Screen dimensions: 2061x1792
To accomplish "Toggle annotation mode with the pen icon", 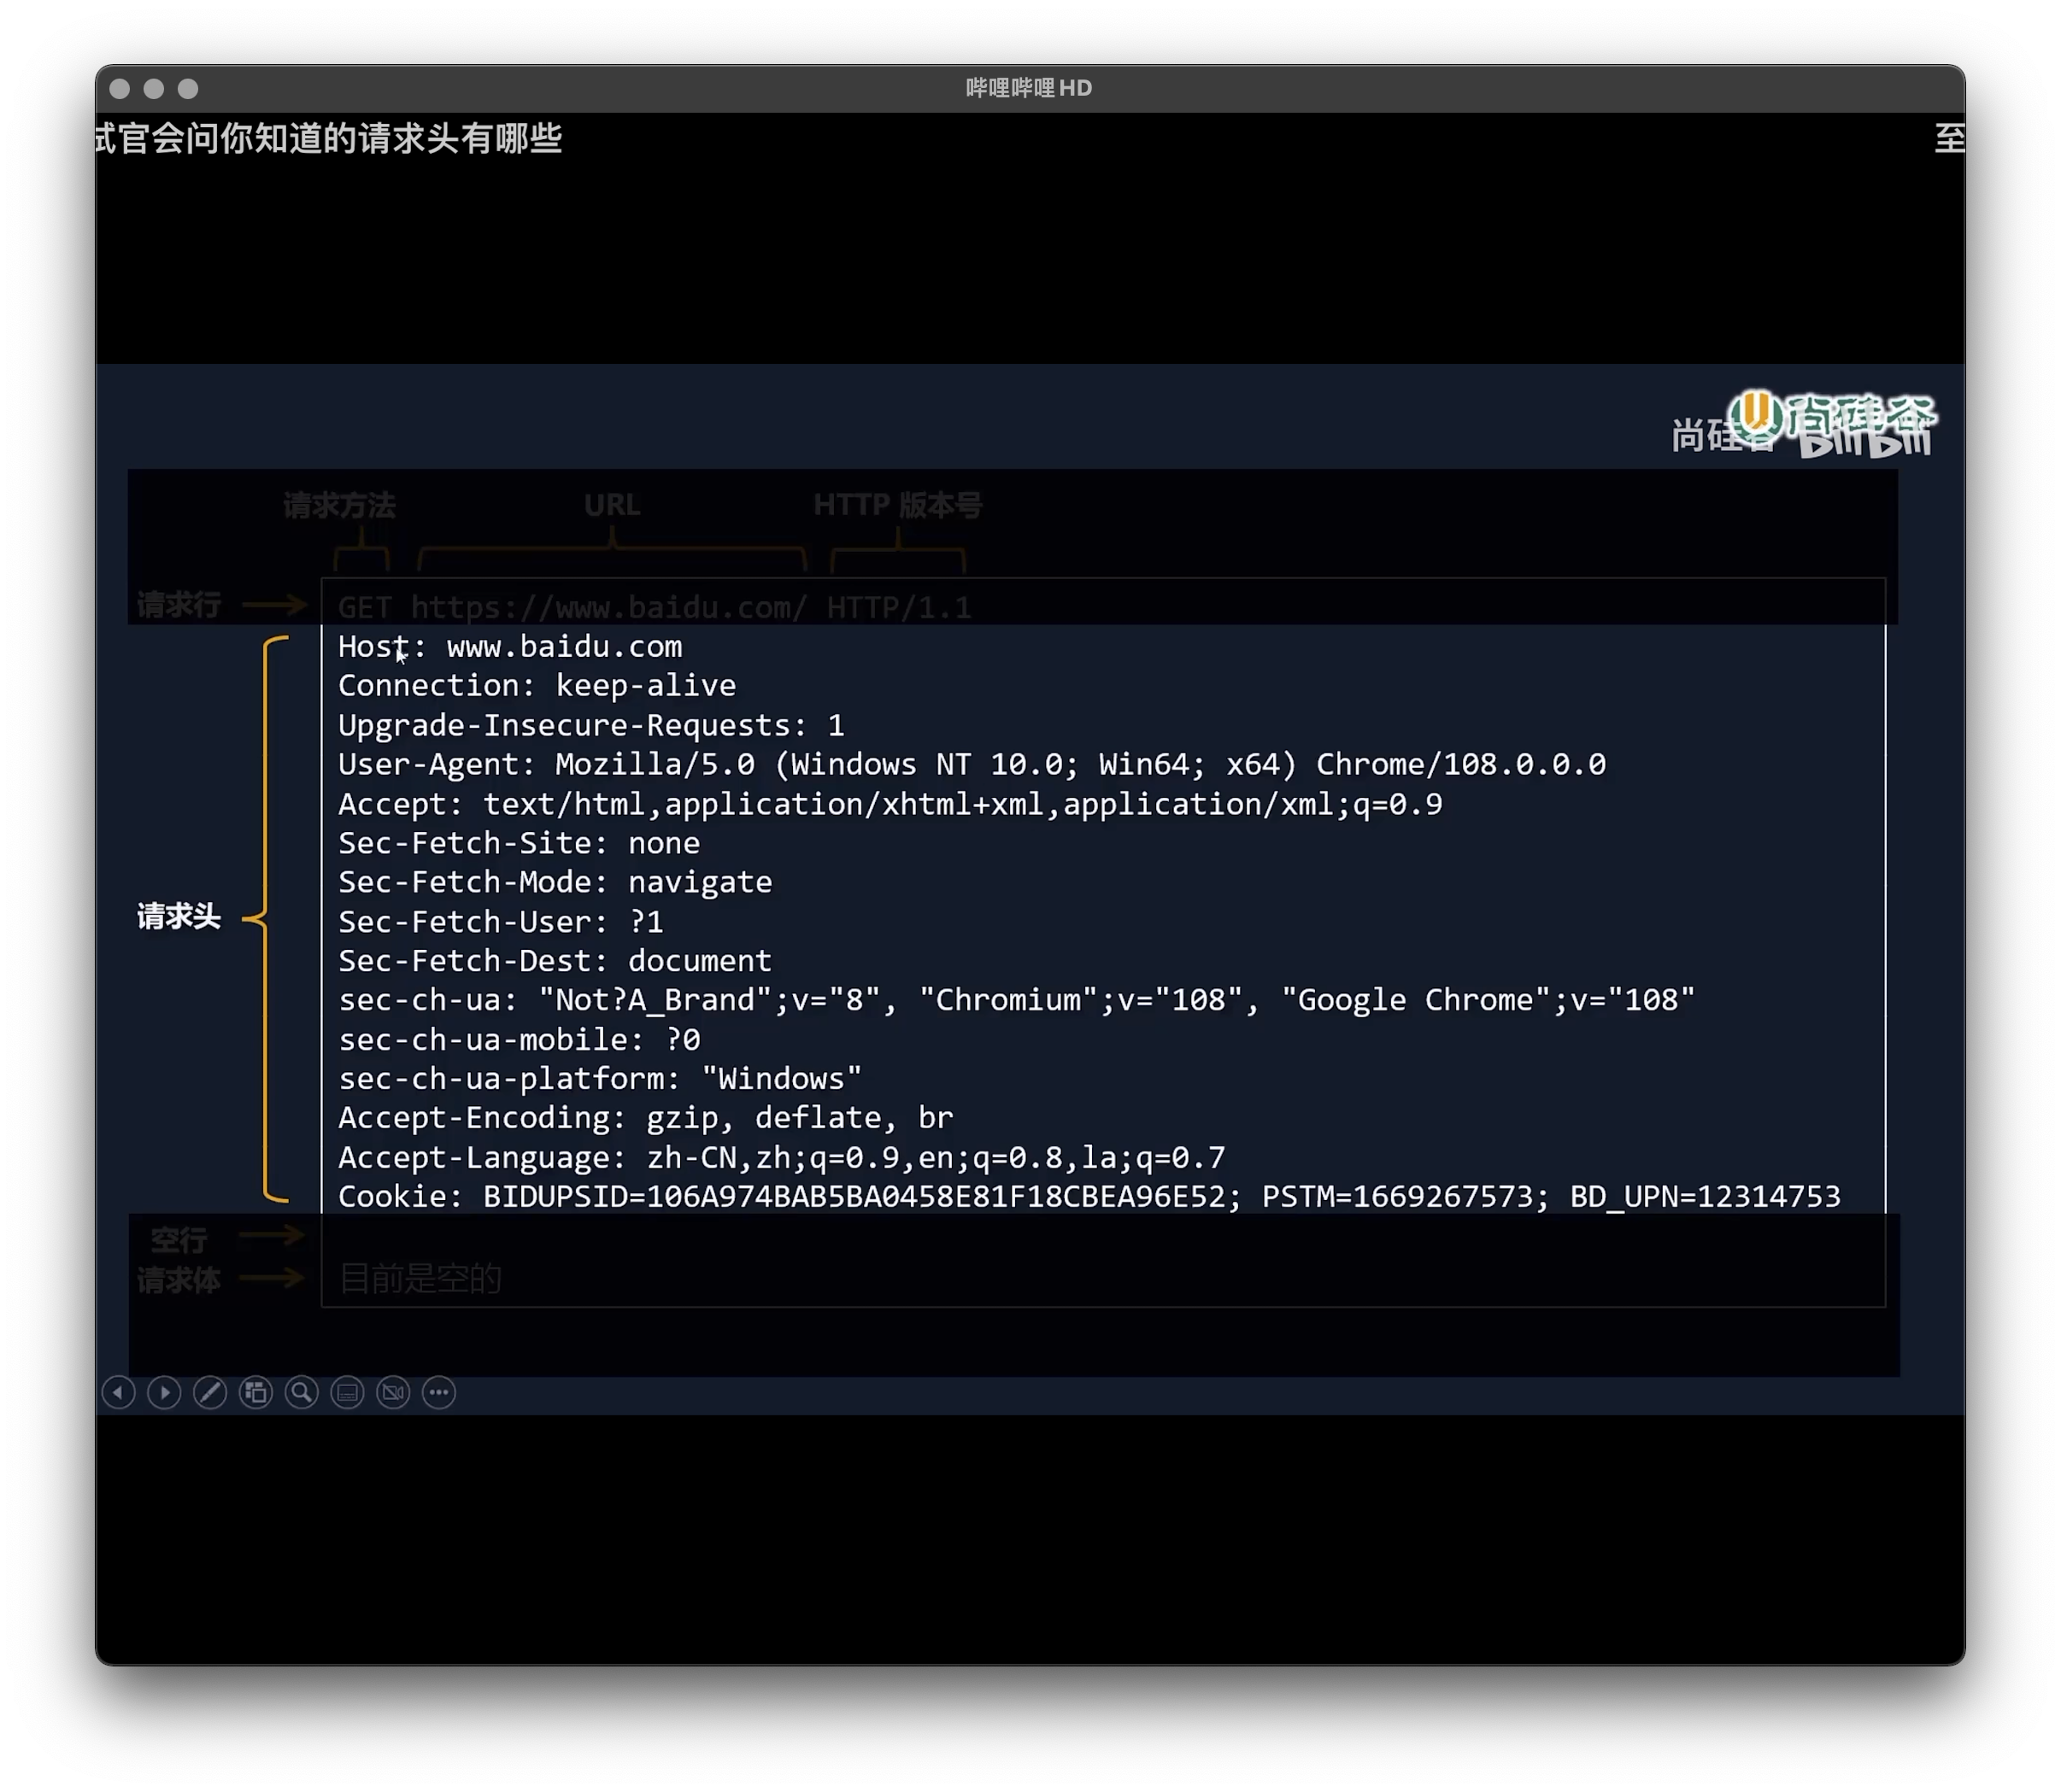I will pos(210,1392).
